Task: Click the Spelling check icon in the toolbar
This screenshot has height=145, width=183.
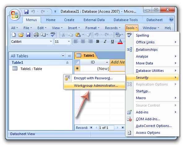Action: click(53, 34)
